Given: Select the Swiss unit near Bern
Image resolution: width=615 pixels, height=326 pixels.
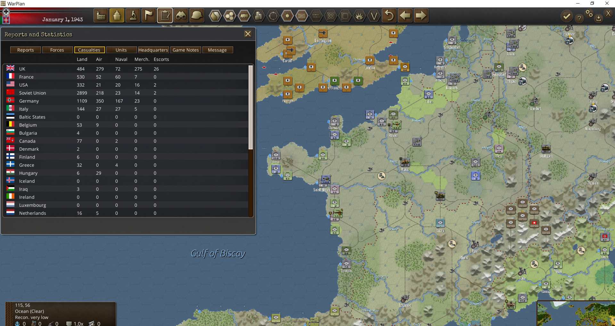Looking at the screenshot, I should point(534,223).
